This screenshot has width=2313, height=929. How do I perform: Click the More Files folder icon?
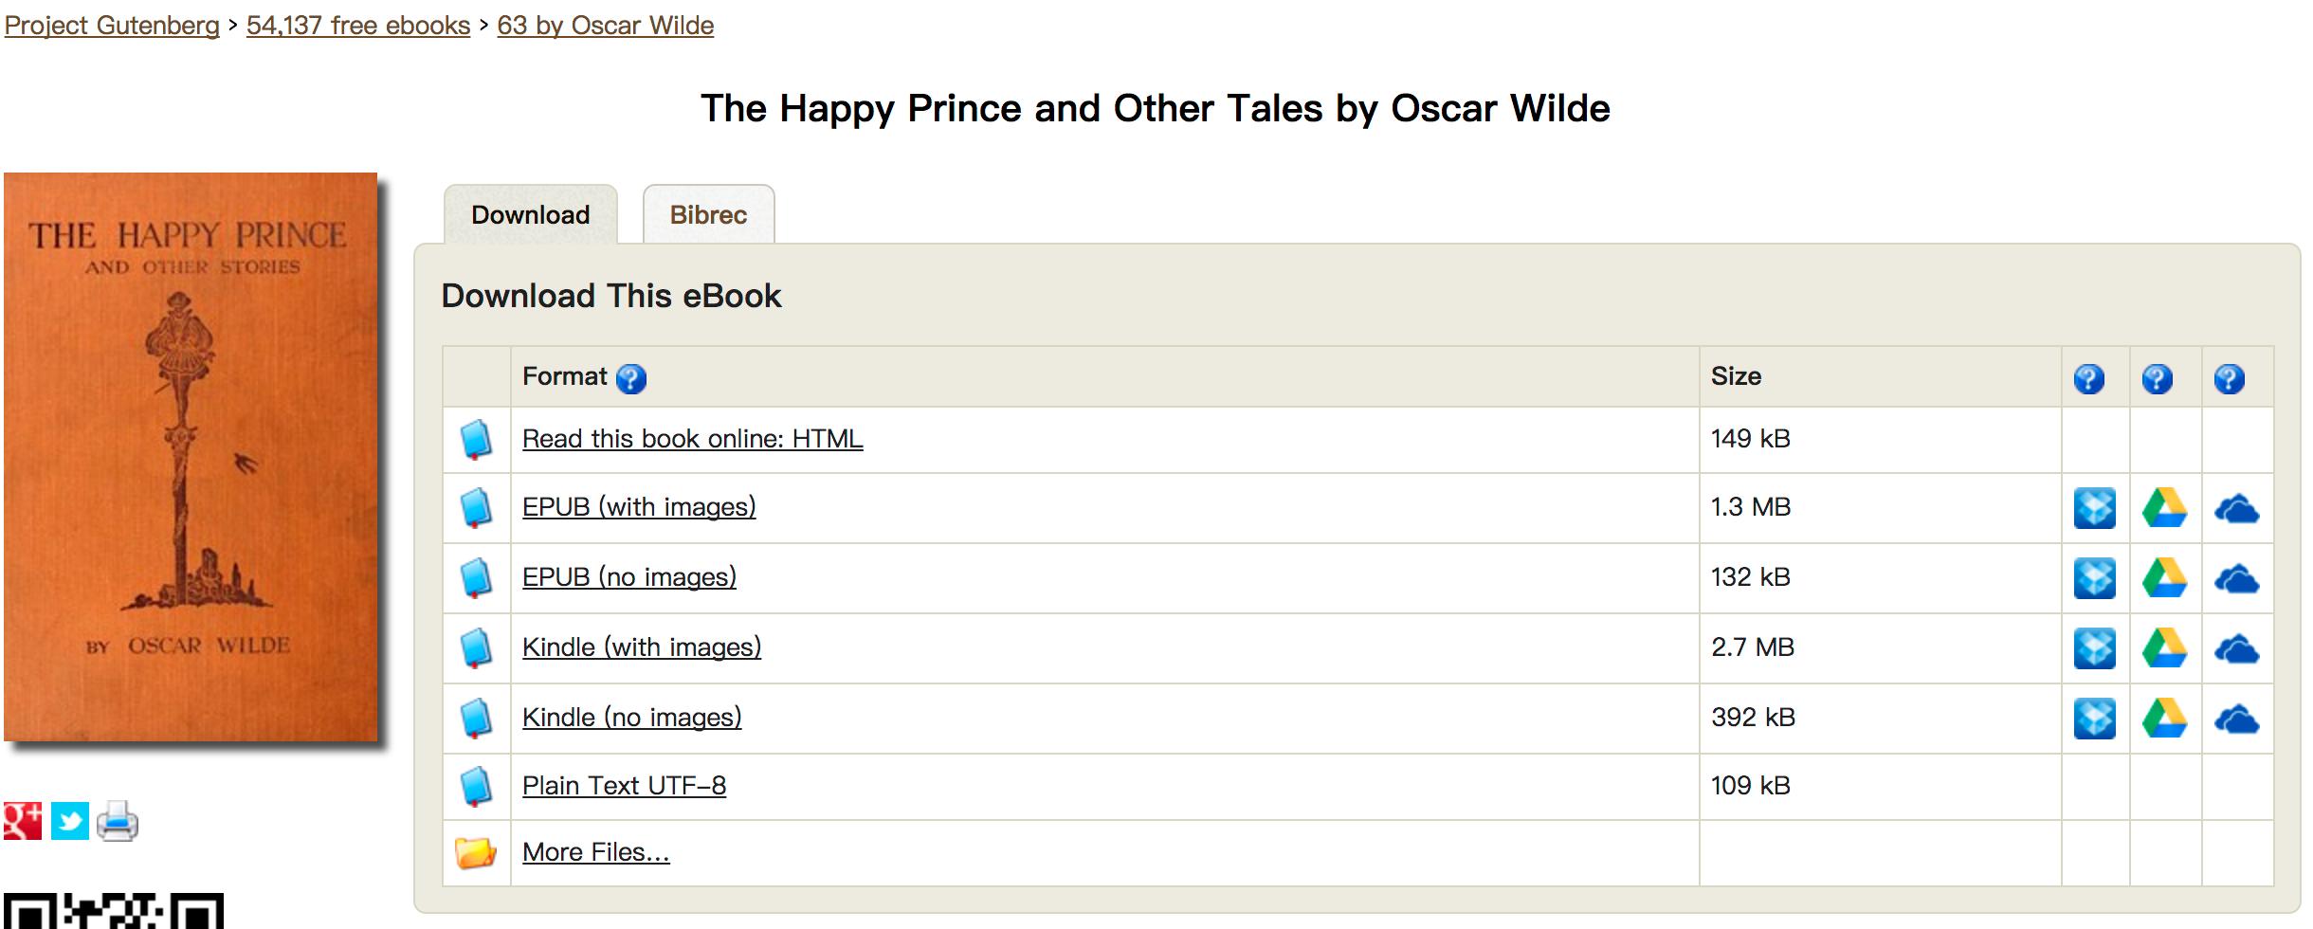pos(476,853)
